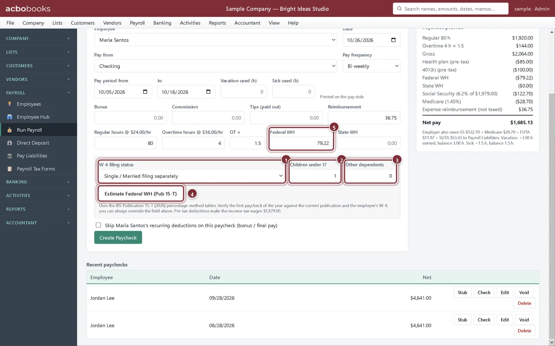555x346 pixels.
Task: Click the Vacation used hours field
Action: [x=244, y=92]
